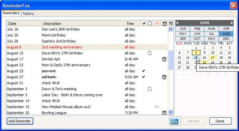The width and height of the screenshot is (239, 131).
Task: Click the alarm icon on Bowling League row
Action: (x=164, y=113)
